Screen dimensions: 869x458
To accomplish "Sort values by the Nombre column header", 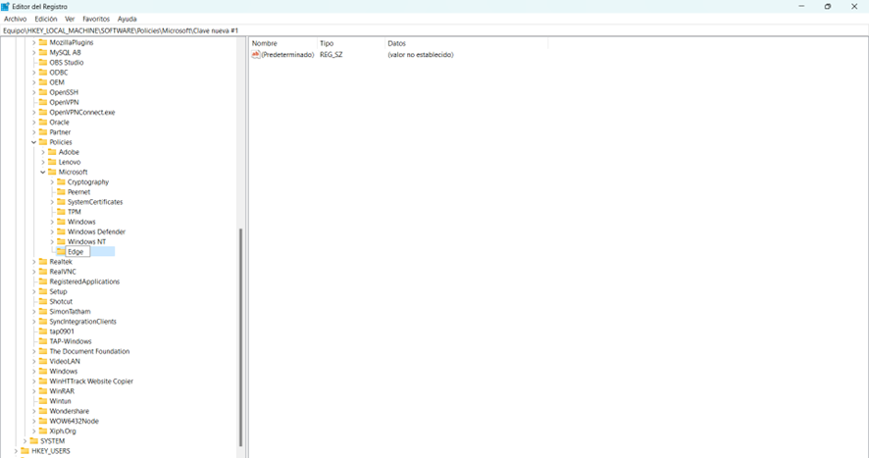I will point(283,43).
